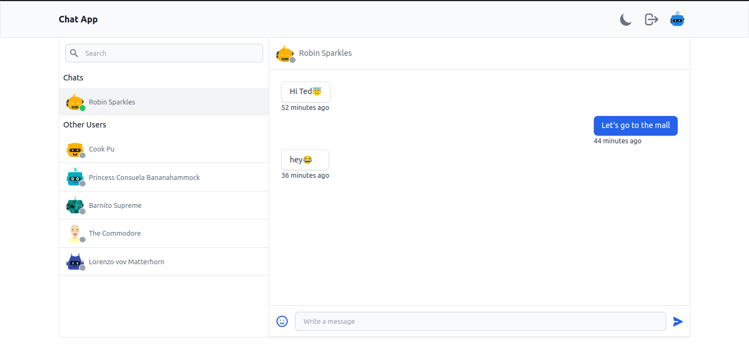This screenshot has width=749, height=349.
Task: Click the Chat App title
Action: pos(78,20)
